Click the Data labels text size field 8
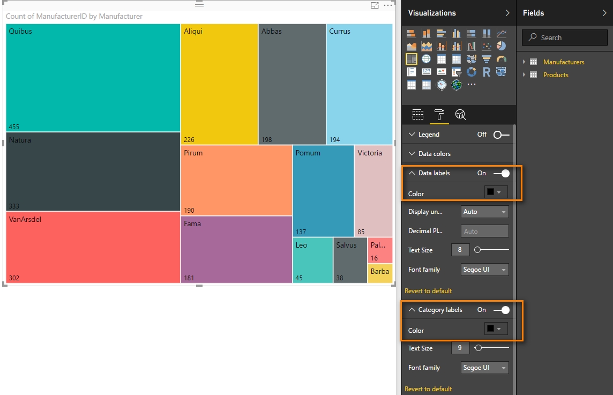The height and width of the screenshot is (395, 613). click(460, 250)
